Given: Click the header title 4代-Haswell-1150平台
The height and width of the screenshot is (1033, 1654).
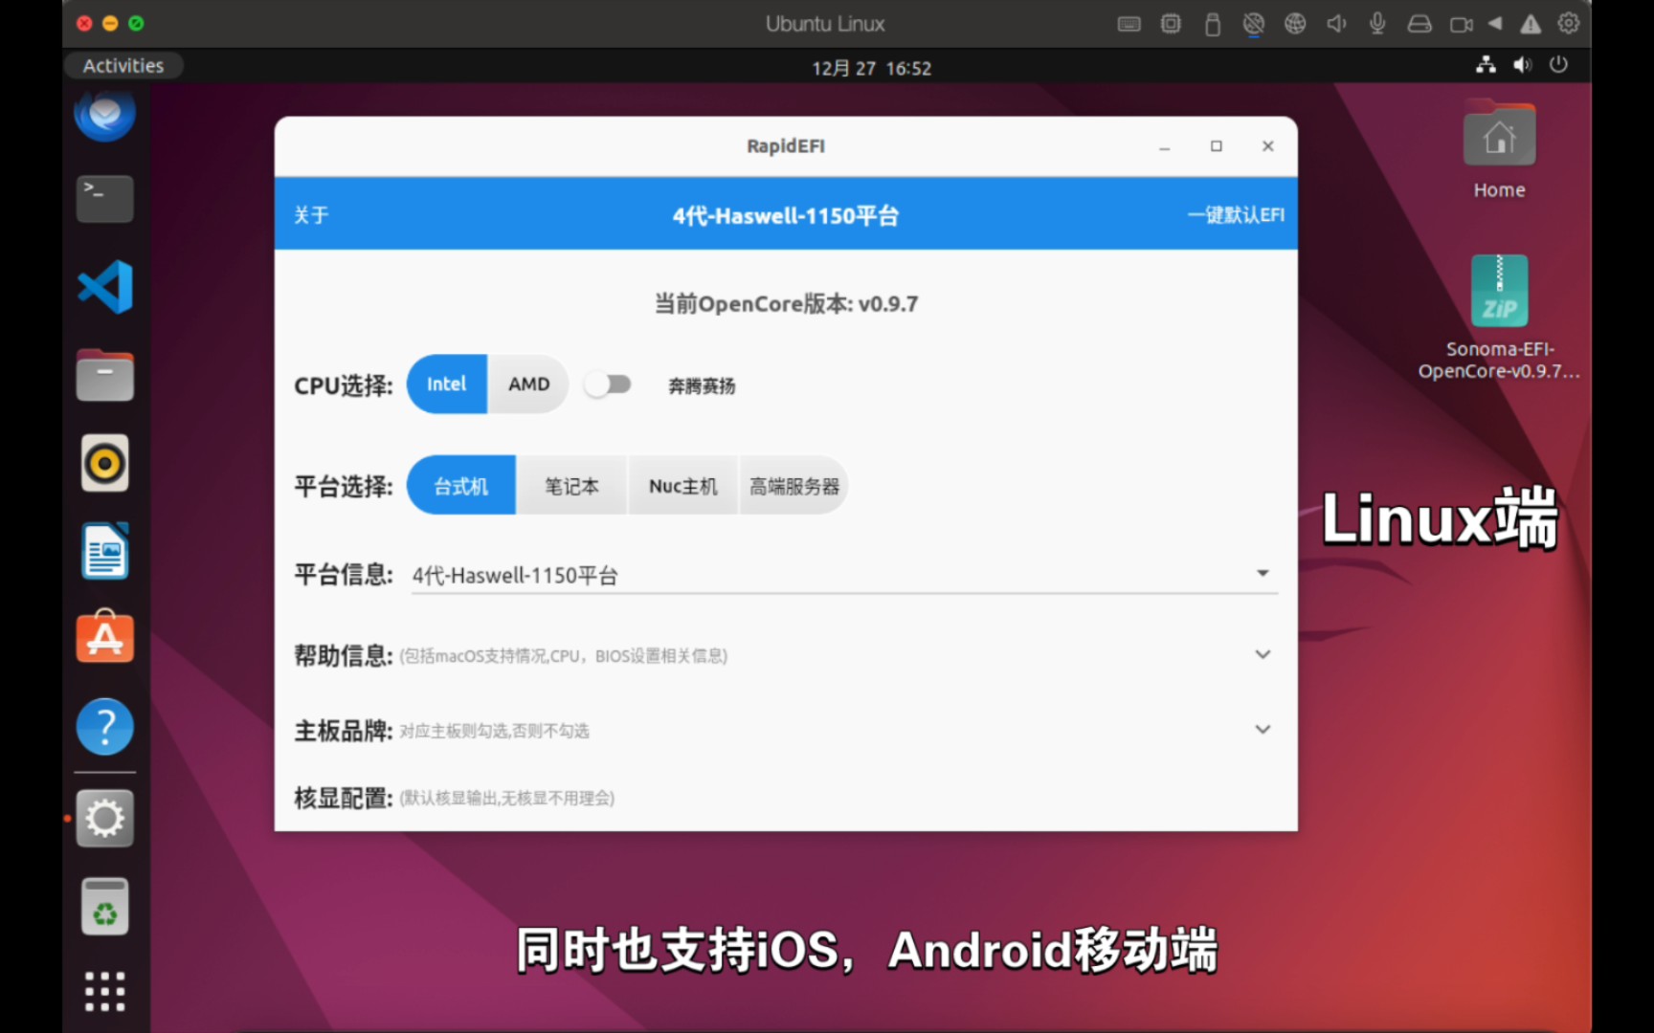Looking at the screenshot, I should 786,216.
